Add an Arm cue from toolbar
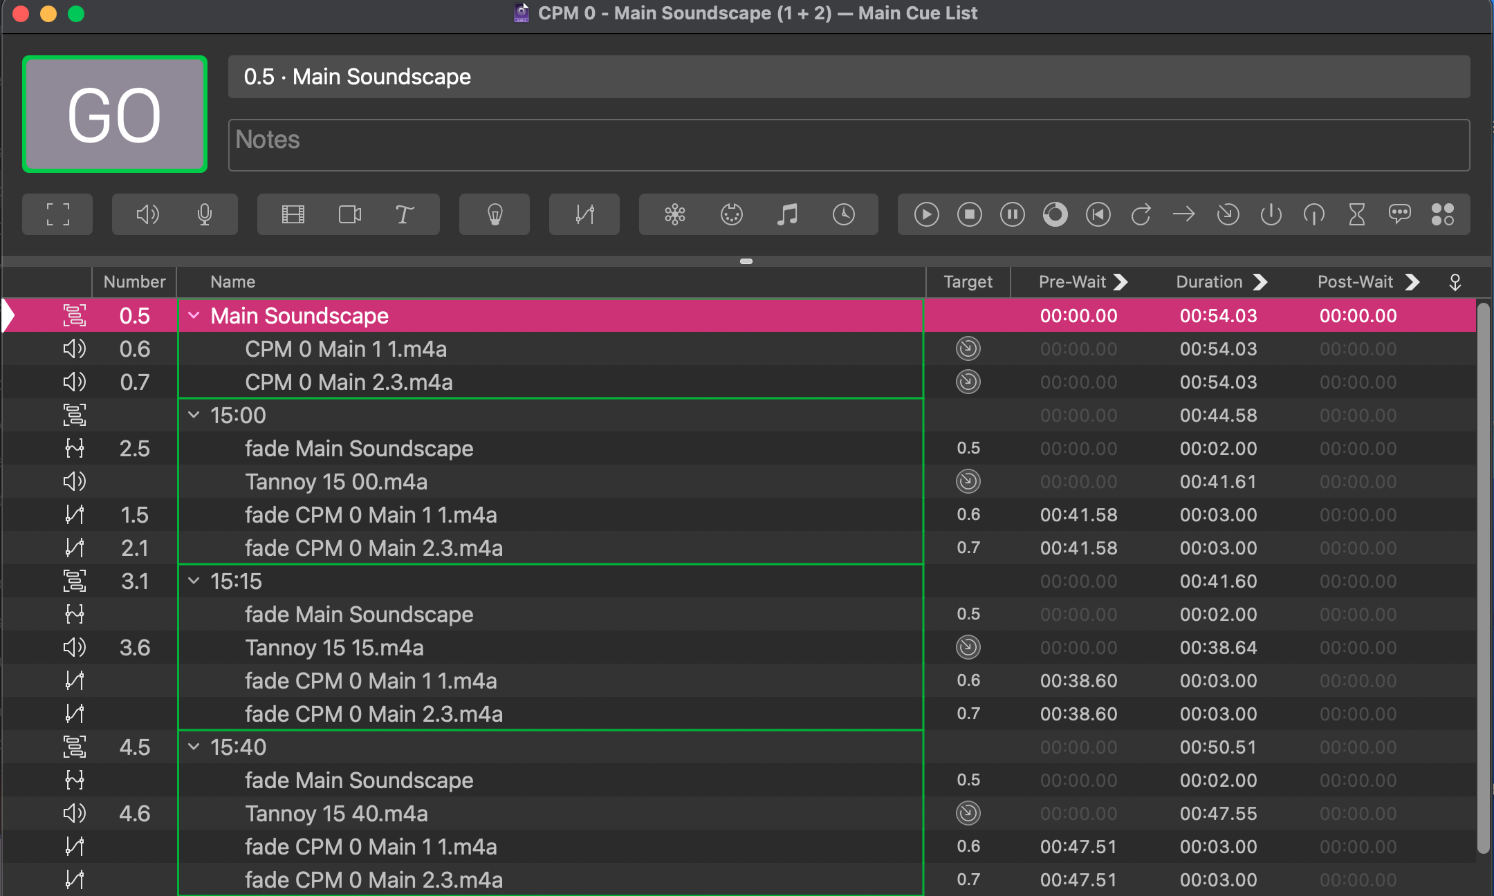The height and width of the screenshot is (896, 1494). 1271,214
